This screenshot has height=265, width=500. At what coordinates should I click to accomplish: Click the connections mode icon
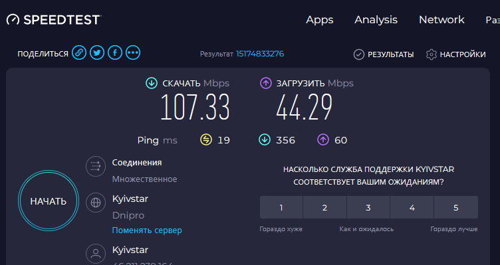(96, 166)
